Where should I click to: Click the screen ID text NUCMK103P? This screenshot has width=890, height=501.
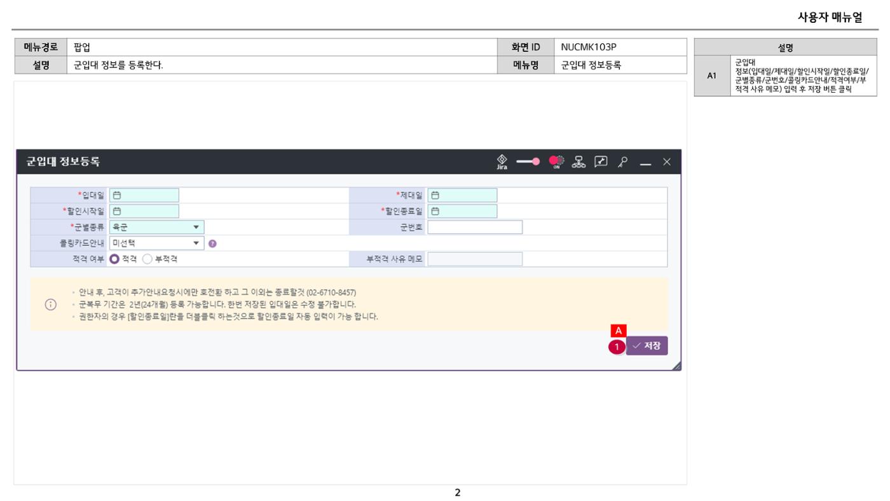point(589,47)
